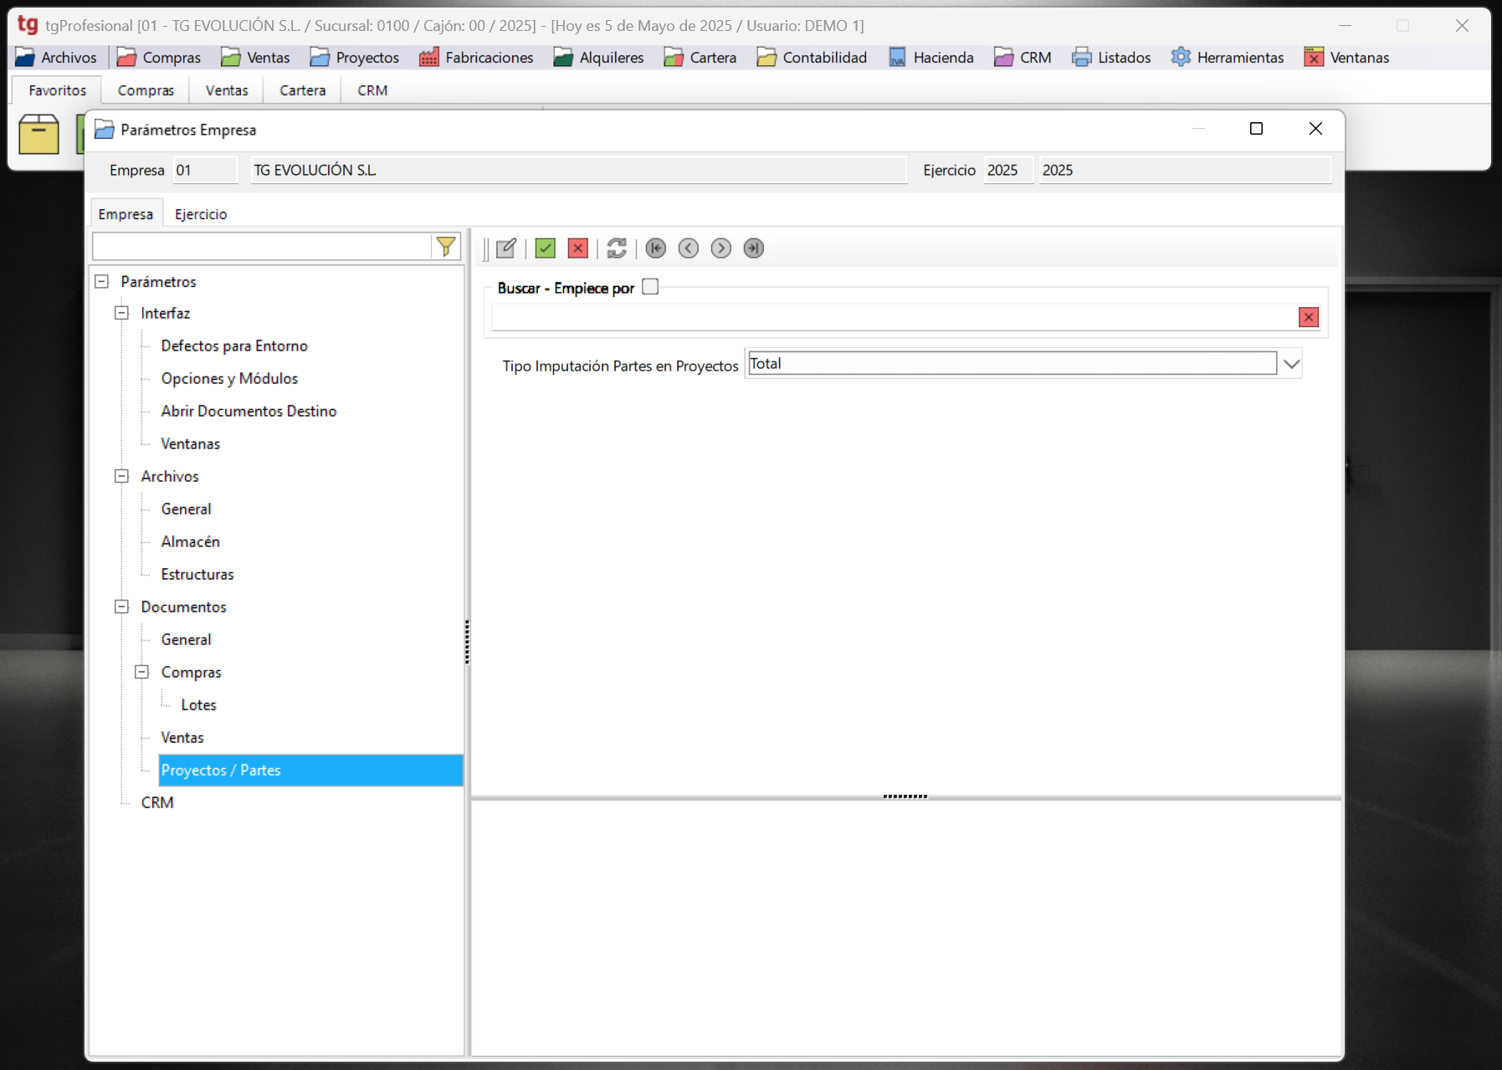This screenshot has width=1502, height=1070.
Task: Click the tree filter text field
Action: click(262, 246)
